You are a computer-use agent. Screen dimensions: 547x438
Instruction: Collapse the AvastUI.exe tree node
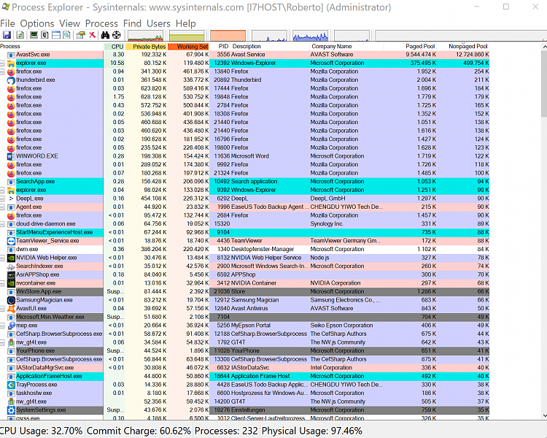pos(2,309)
